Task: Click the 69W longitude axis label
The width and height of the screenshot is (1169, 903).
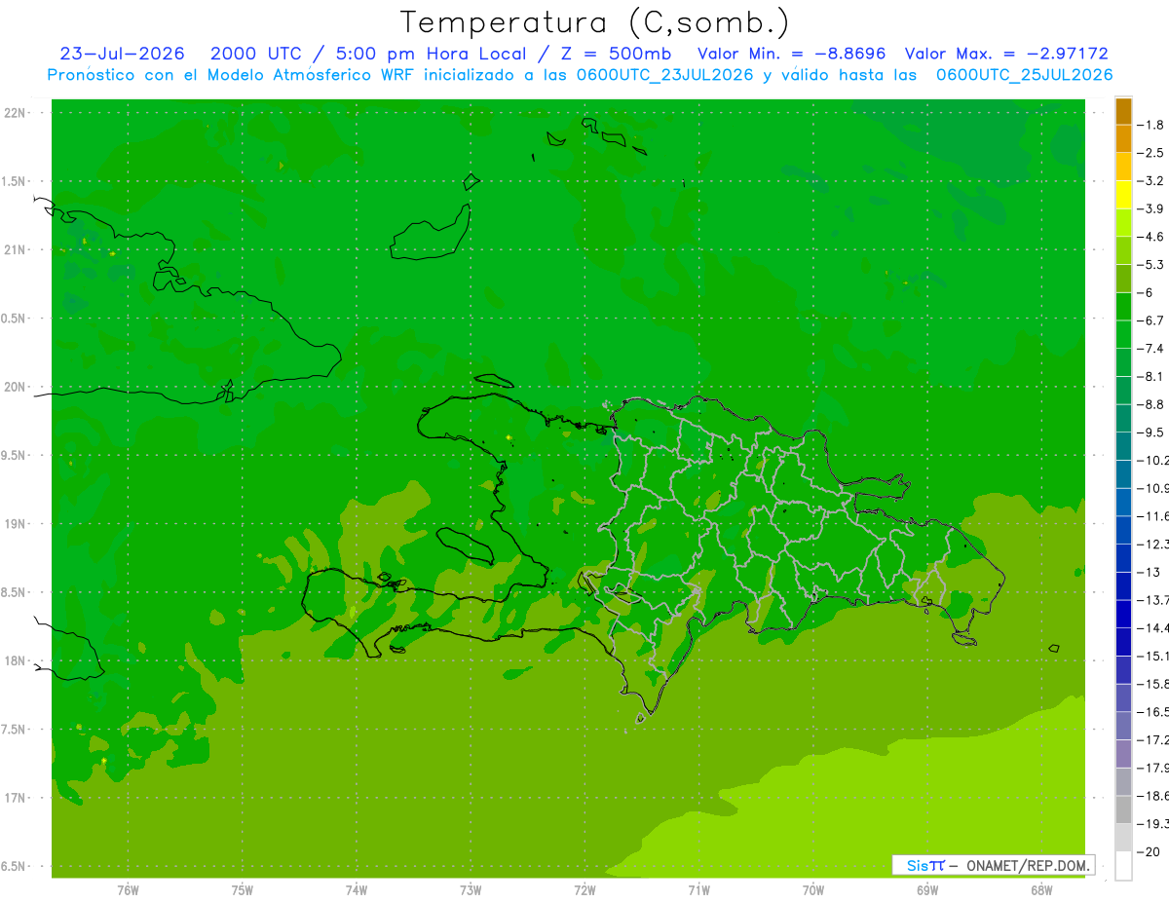Action: pyautogui.click(x=927, y=889)
